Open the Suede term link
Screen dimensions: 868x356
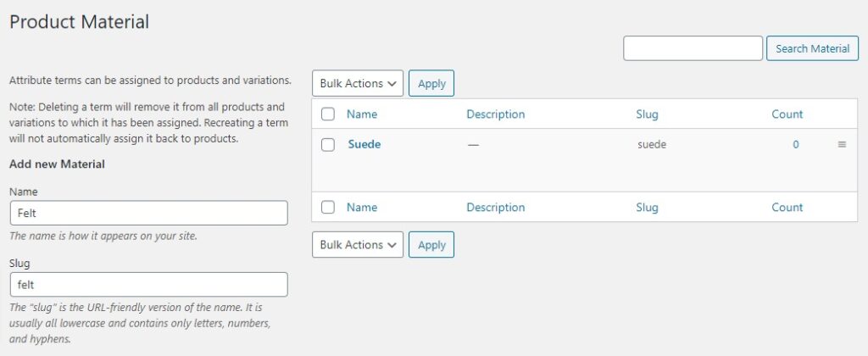tap(364, 144)
